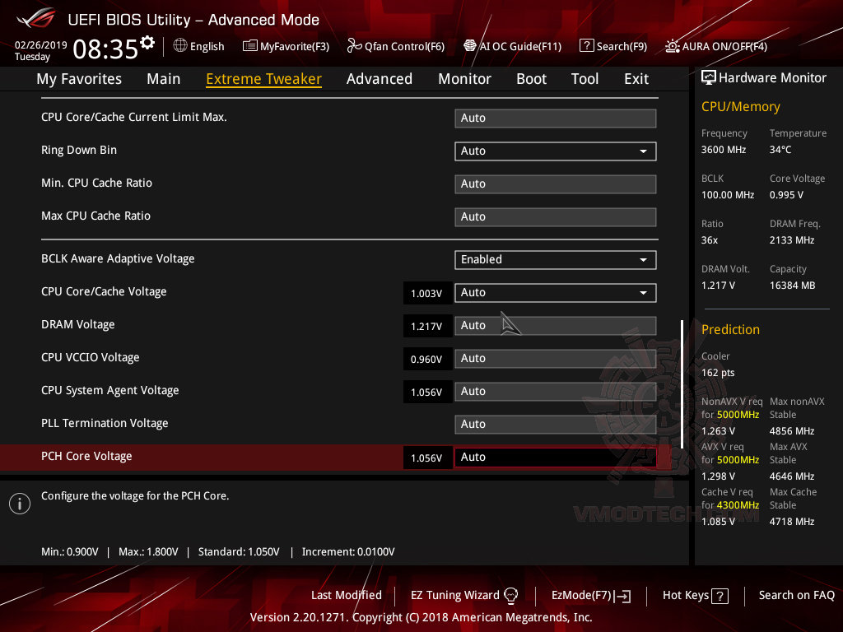Screen dimensions: 843x632
Task: Click Last Modified button
Action: [347, 596]
